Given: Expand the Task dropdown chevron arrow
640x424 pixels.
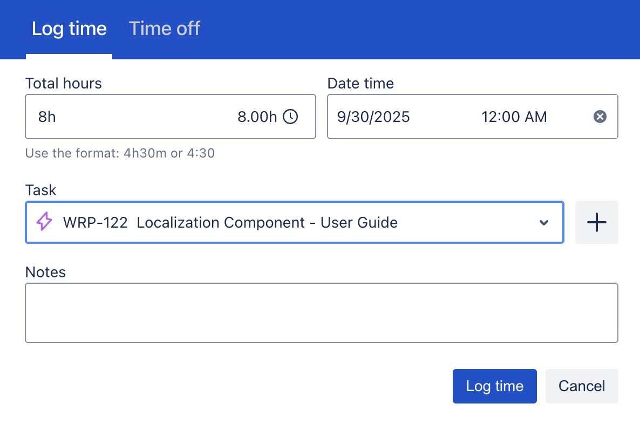Looking at the screenshot, I should pos(544,223).
